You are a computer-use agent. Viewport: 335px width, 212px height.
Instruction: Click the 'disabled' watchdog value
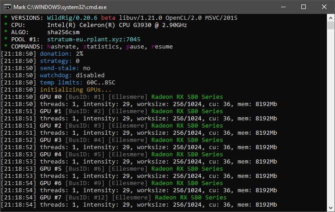click(x=90, y=75)
